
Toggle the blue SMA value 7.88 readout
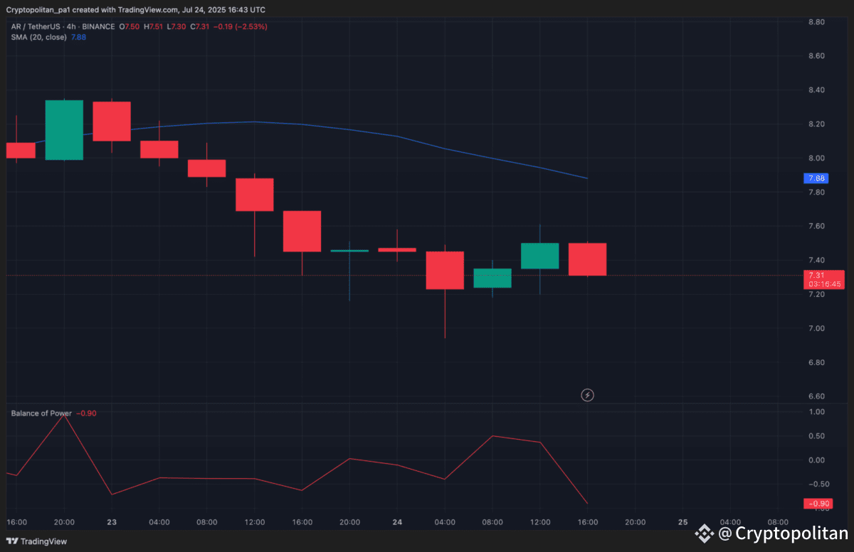[x=78, y=37]
